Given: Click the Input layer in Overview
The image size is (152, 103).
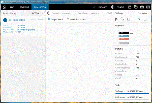Looking at the screenshot, I should tap(124, 33).
